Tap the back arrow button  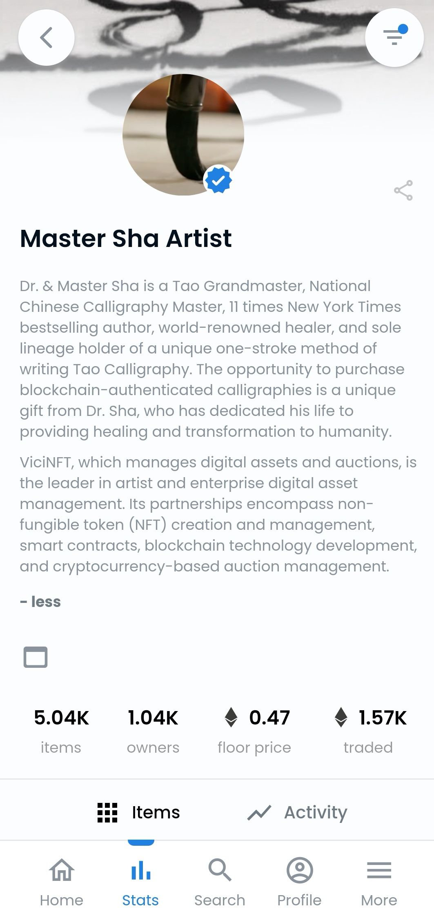(x=46, y=38)
